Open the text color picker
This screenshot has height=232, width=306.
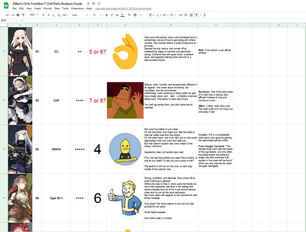click(x=122, y=15)
